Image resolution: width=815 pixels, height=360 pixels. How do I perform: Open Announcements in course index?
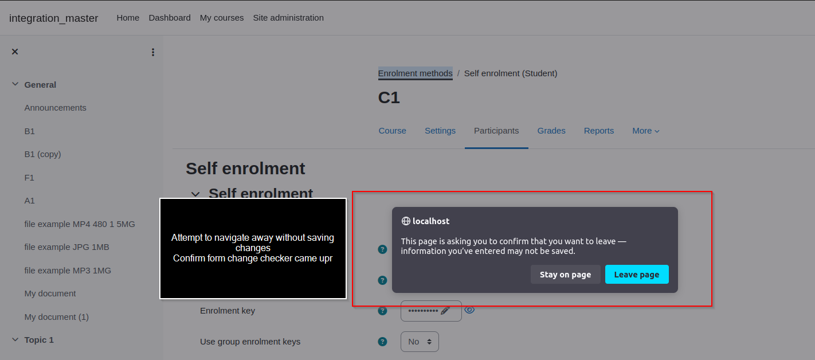click(x=56, y=108)
